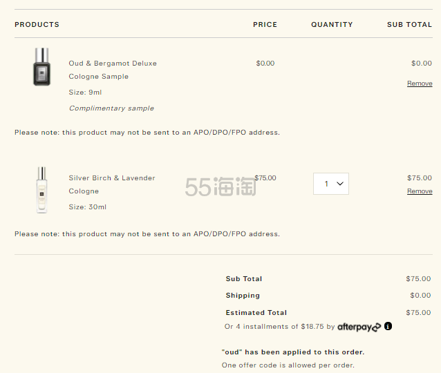441x373 pixels.
Task: Select the Sub Total summary label
Action: (244, 279)
